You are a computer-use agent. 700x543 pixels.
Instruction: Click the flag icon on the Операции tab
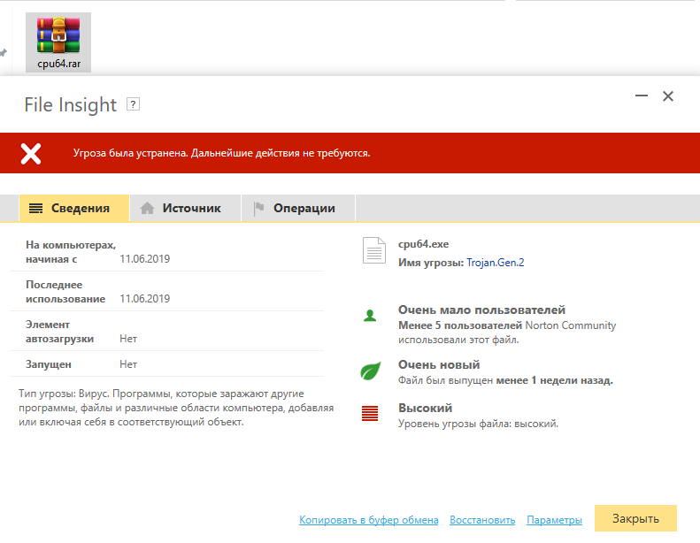(x=258, y=208)
